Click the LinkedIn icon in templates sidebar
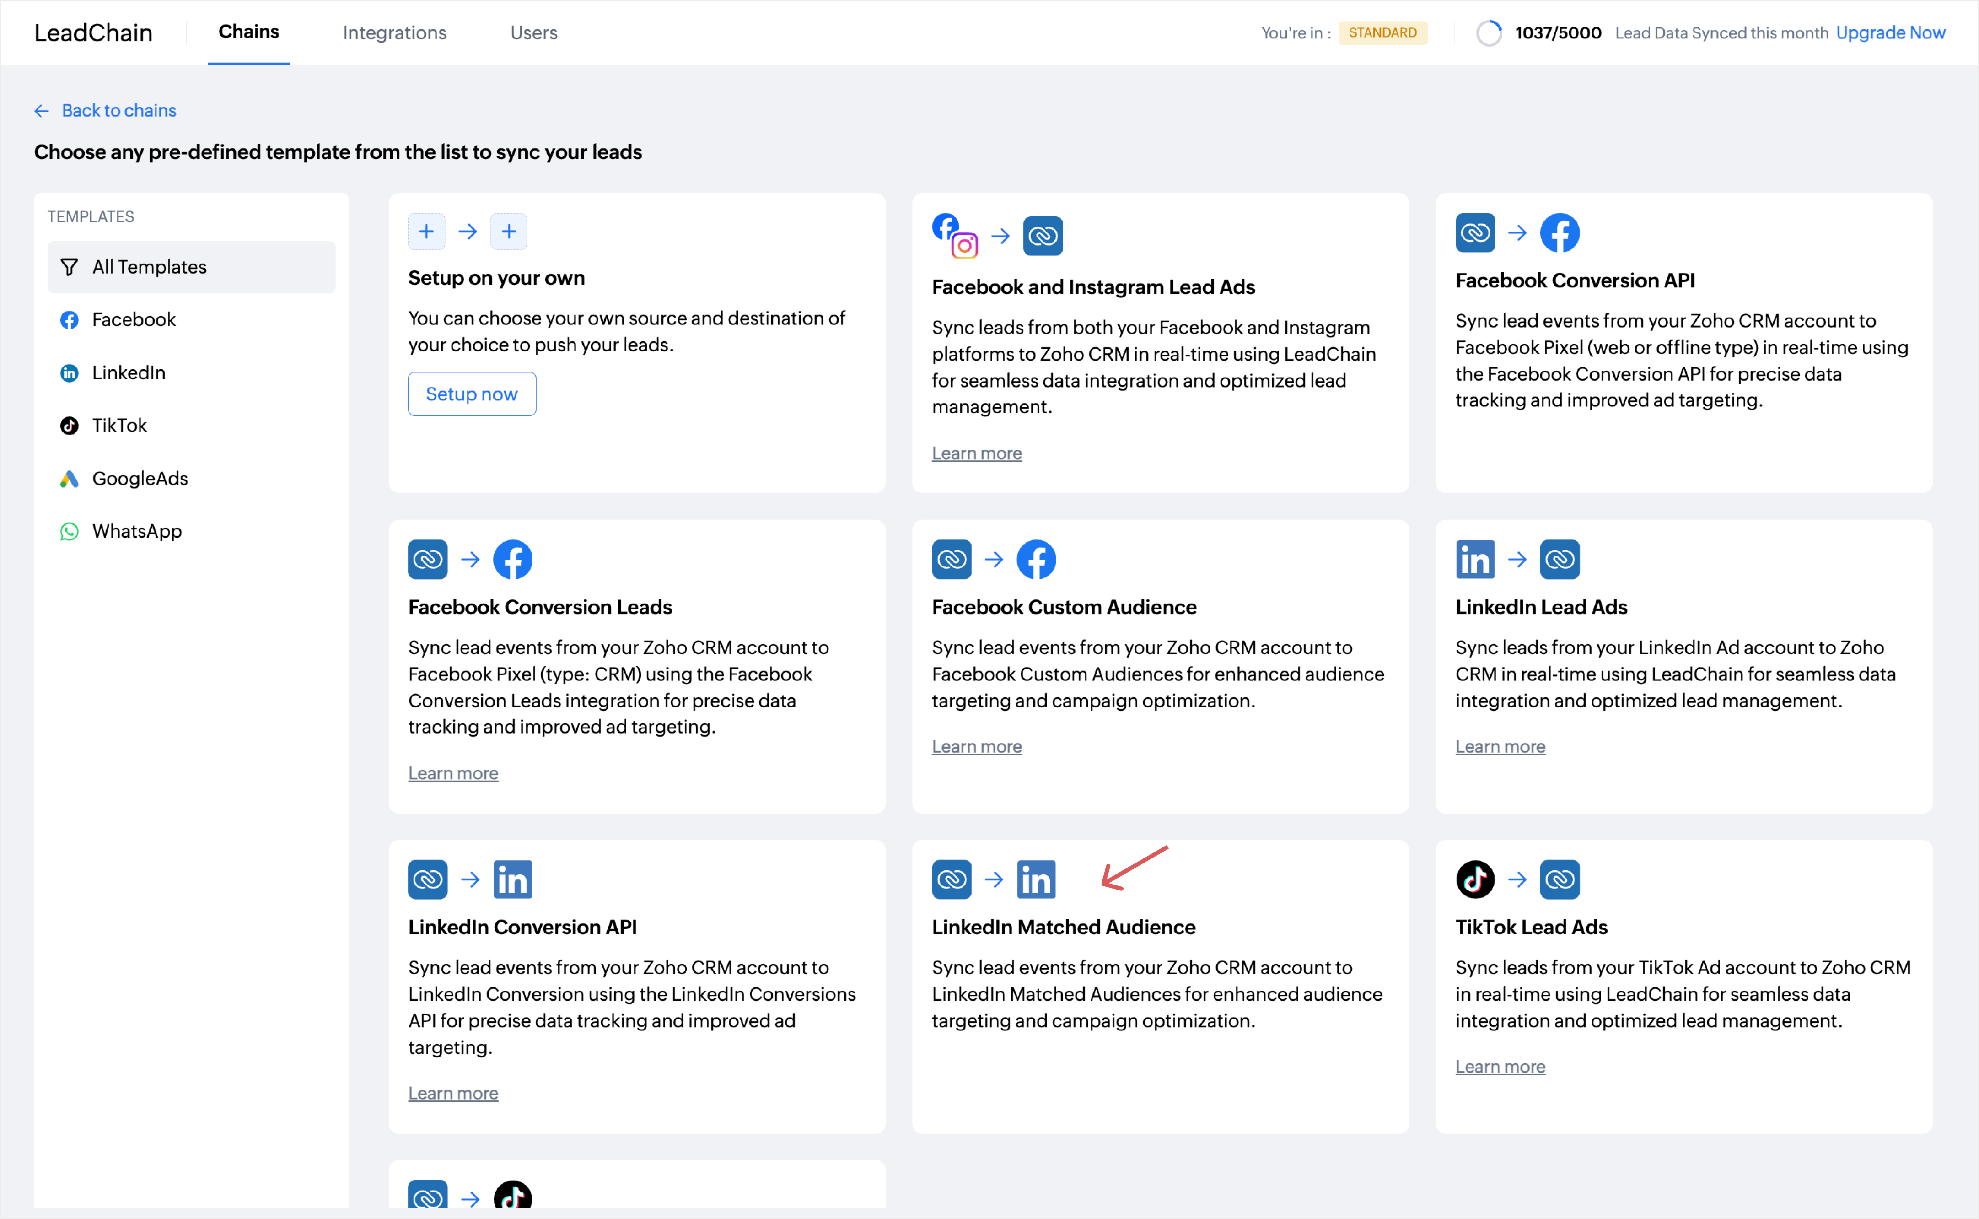 coord(69,372)
